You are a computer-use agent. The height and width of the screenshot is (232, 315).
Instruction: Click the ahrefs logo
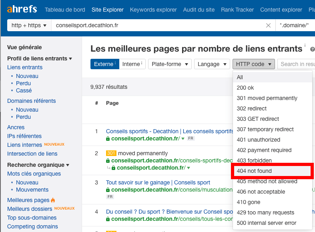[x=22, y=9]
